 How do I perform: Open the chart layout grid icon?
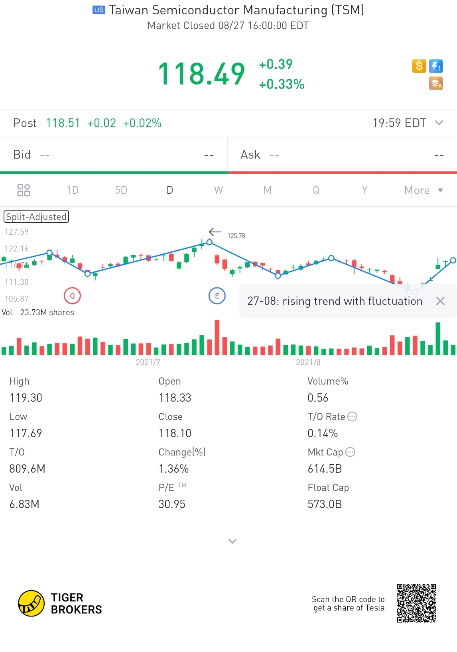coord(24,190)
